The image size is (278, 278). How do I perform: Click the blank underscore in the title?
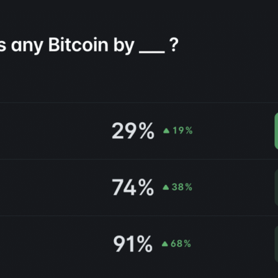(x=152, y=52)
